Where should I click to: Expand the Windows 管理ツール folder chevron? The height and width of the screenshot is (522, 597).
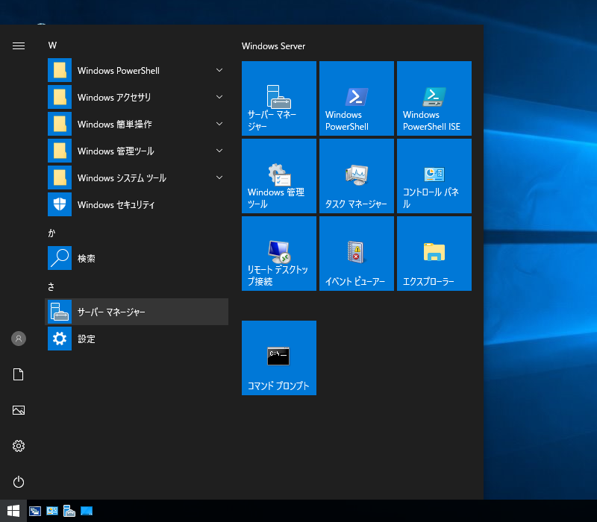coord(219,151)
